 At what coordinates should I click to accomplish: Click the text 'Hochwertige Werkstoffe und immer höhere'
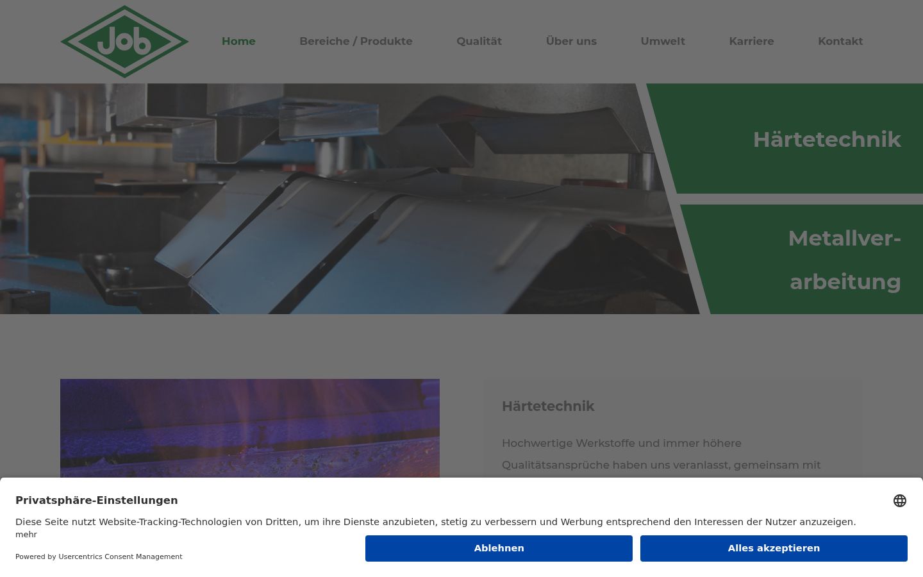click(622, 443)
